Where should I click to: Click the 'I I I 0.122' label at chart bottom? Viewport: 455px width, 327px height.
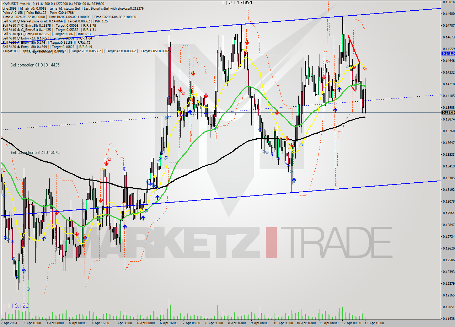(16, 306)
